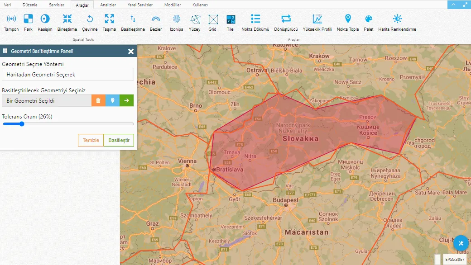471x265 pixels.
Task: Open the Palet color palette
Action: tap(369, 23)
